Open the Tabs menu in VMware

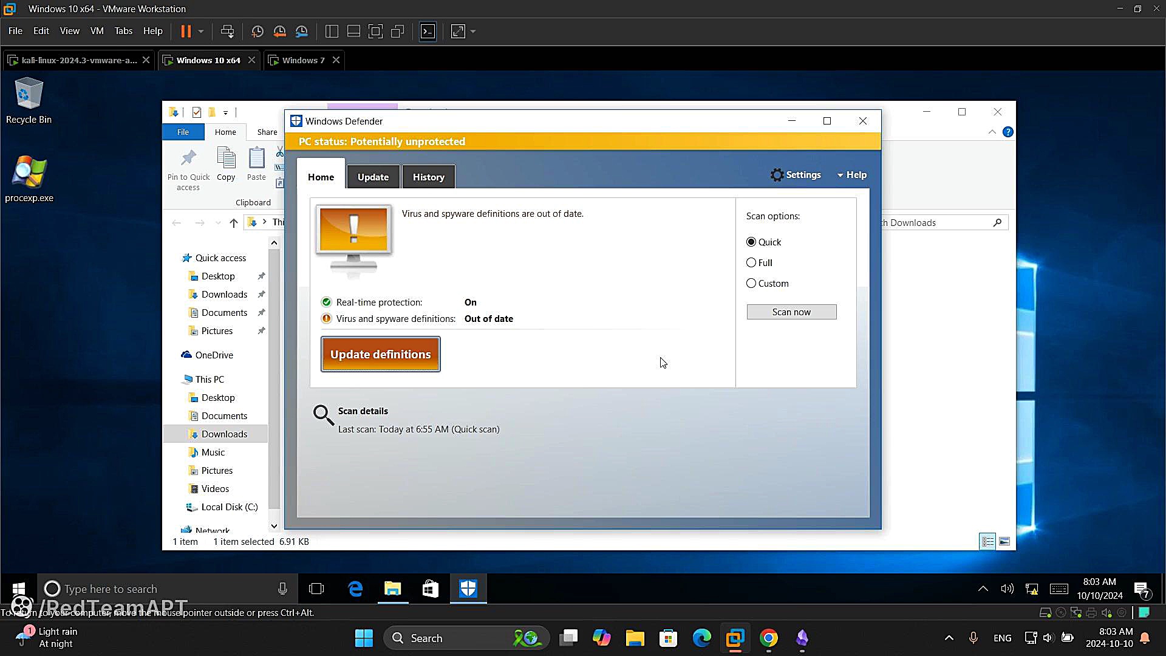[123, 31]
